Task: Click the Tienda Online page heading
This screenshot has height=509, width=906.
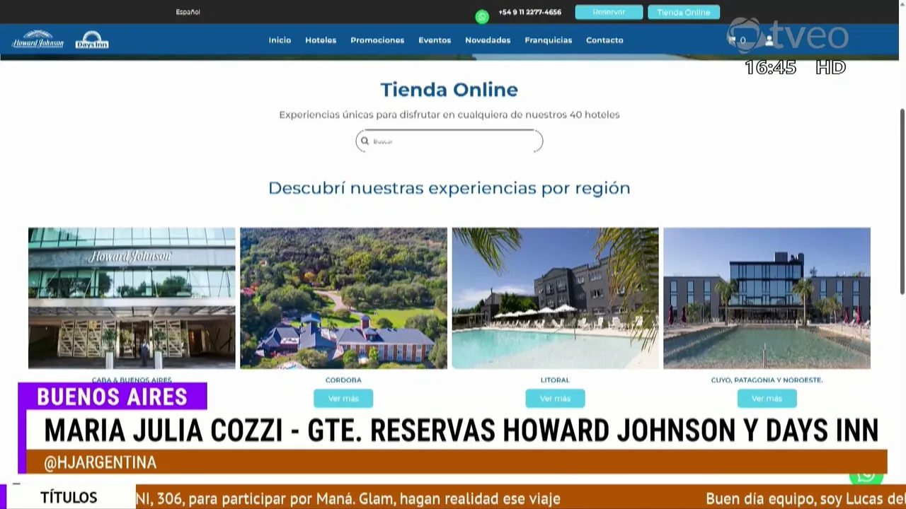Action: (449, 90)
